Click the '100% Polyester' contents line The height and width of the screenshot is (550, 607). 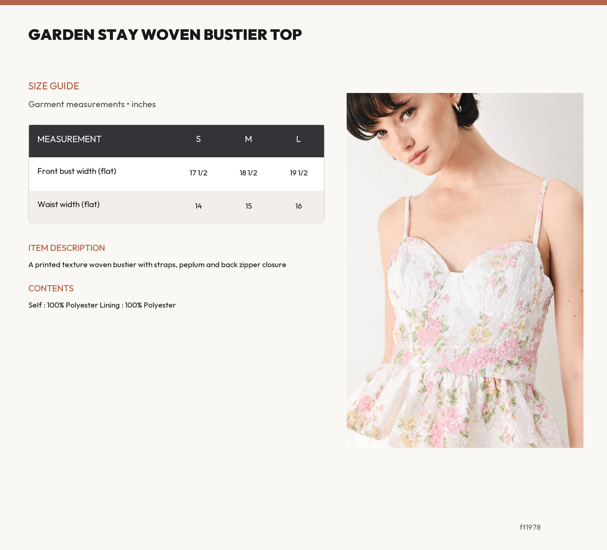[102, 305]
